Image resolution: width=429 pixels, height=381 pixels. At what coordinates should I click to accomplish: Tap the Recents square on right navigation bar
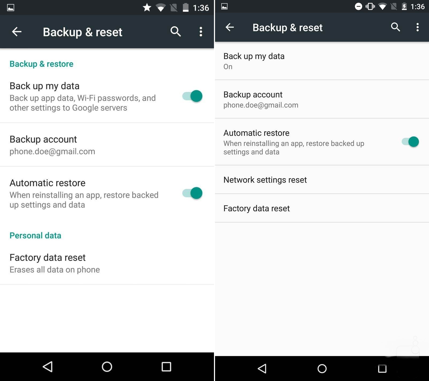(382, 369)
